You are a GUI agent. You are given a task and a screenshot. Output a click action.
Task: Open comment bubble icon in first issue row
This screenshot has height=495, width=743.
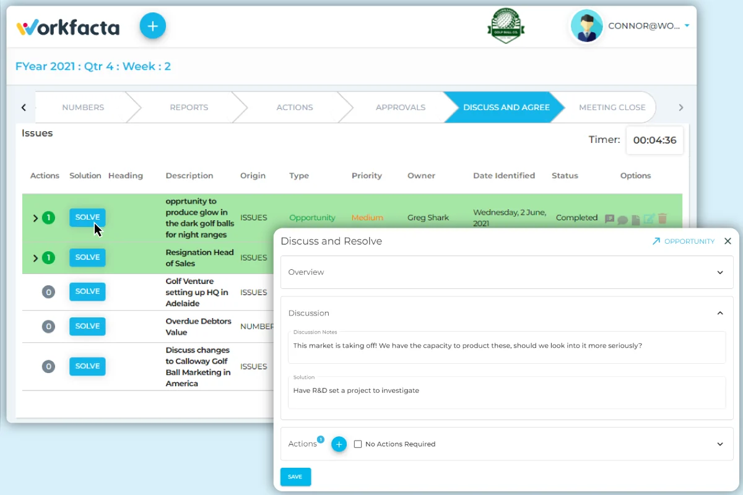(623, 218)
